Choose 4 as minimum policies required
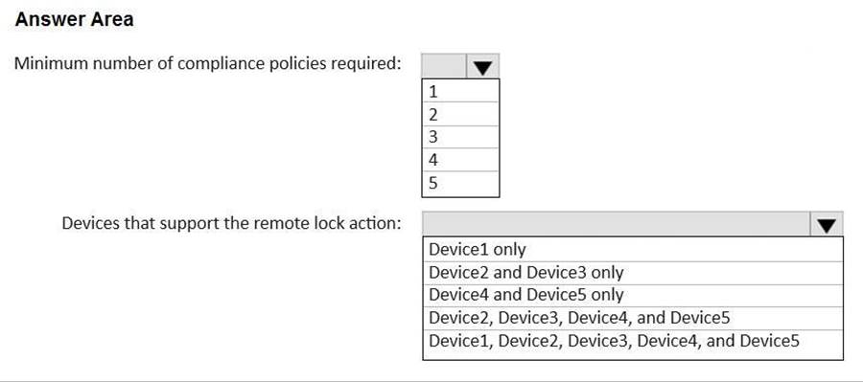The height and width of the screenshot is (382, 863). [460, 160]
